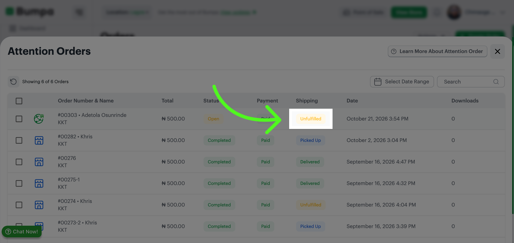Click the Order Number & Name column header

point(86,101)
